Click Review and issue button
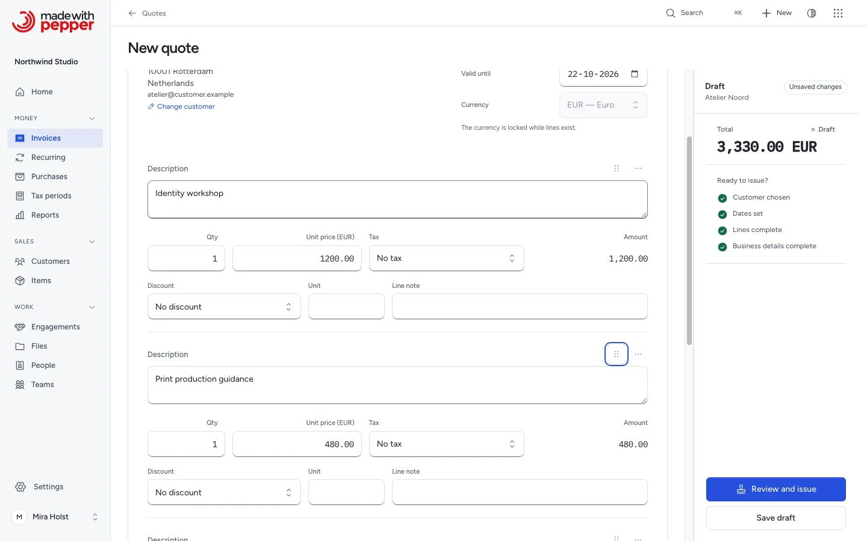 [775, 489]
